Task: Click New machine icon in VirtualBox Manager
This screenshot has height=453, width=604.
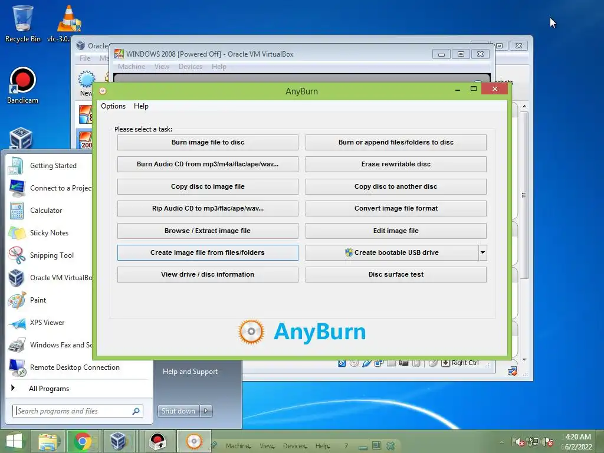Action: click(86, 83)
